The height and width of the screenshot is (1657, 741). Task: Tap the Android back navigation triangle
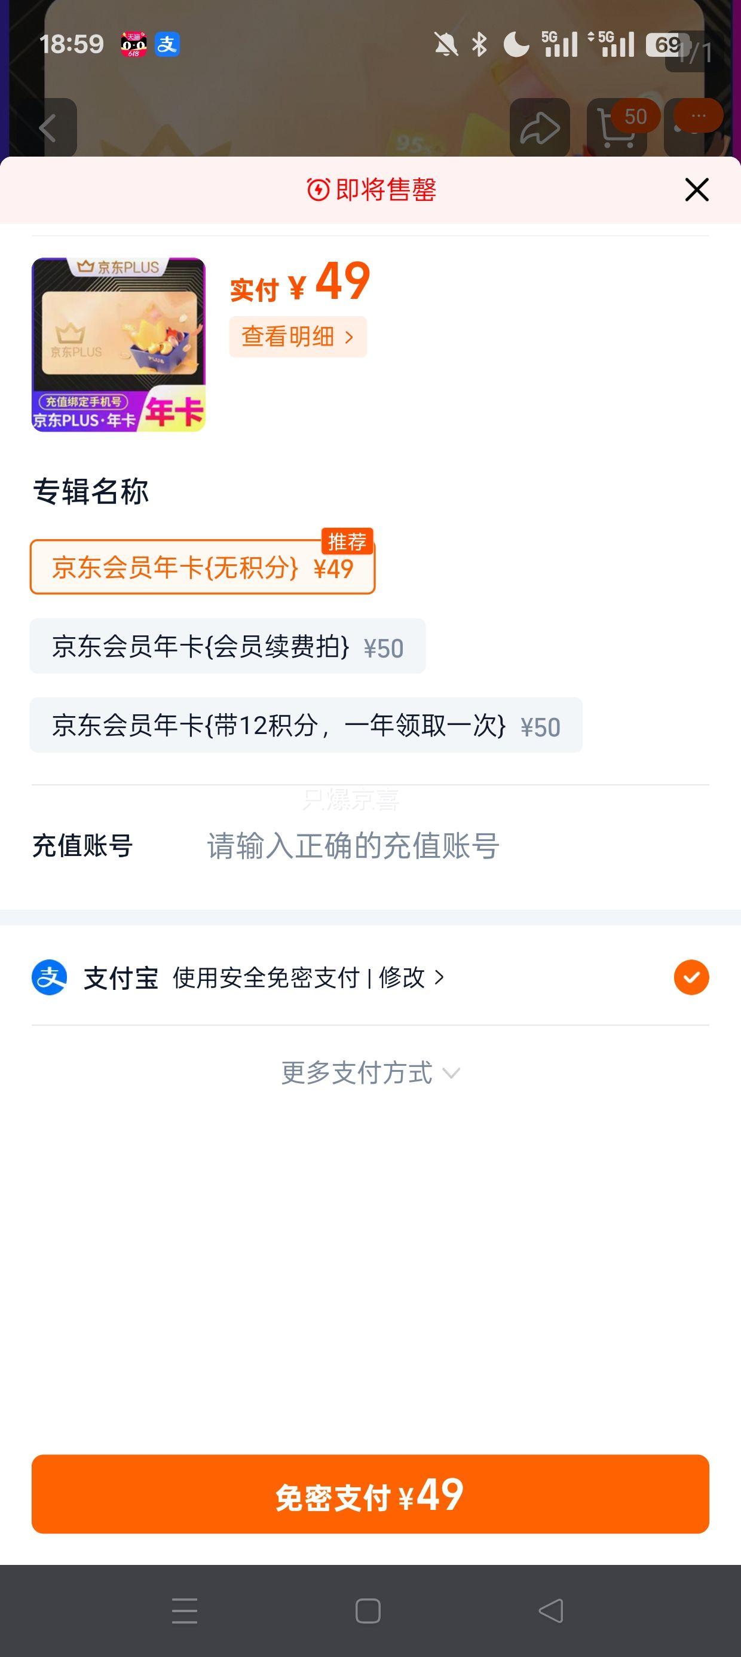point(550,1611)
